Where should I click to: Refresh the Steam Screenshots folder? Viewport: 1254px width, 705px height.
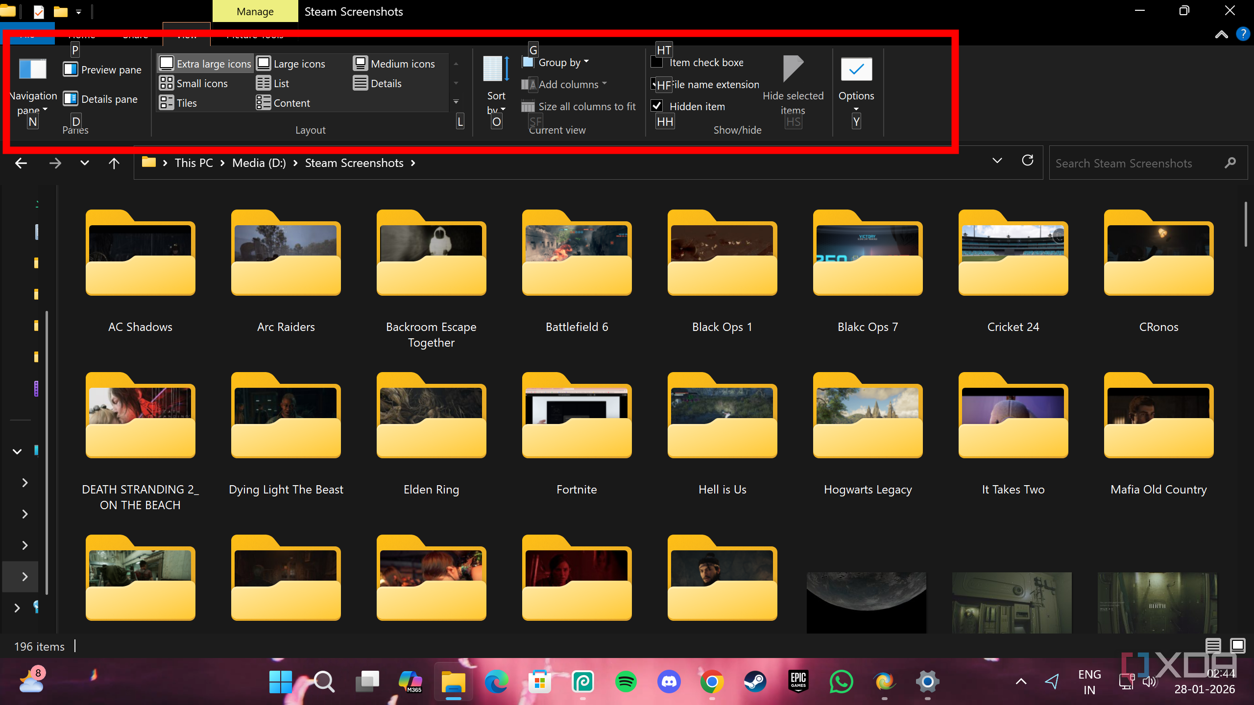pyautogui.click(x=1028, y=161)
